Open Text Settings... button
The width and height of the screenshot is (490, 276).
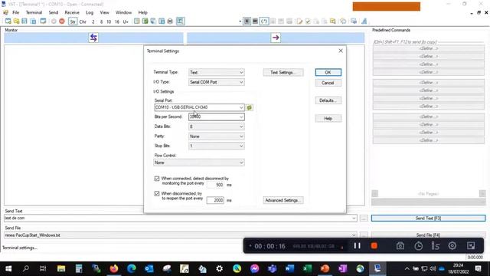pos(283,72)
